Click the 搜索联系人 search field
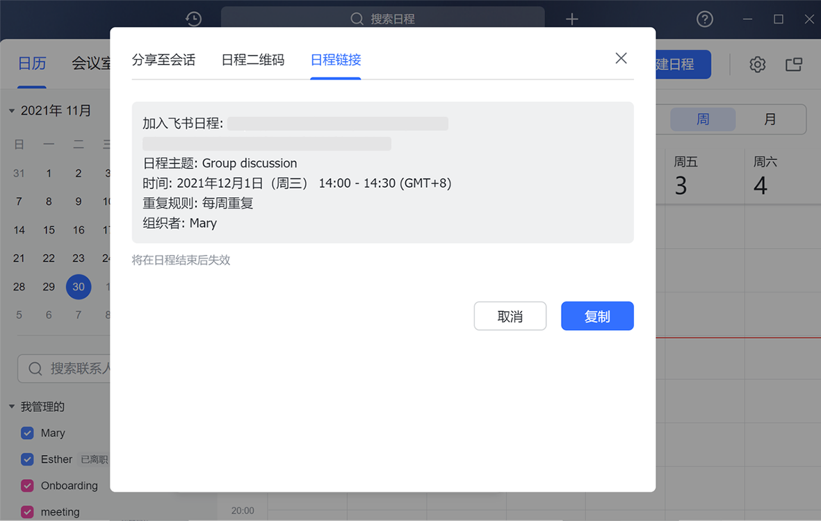Image resolution: width=821 pixels, height=521 pixels. pyautogui.click(x=64, y=369)
